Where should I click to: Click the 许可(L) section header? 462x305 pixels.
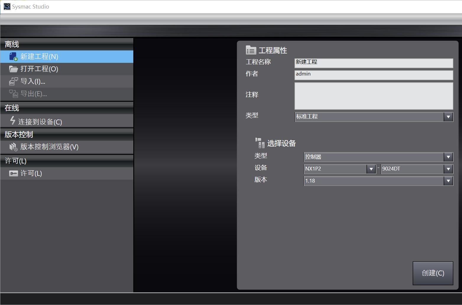tap(67, 161)
